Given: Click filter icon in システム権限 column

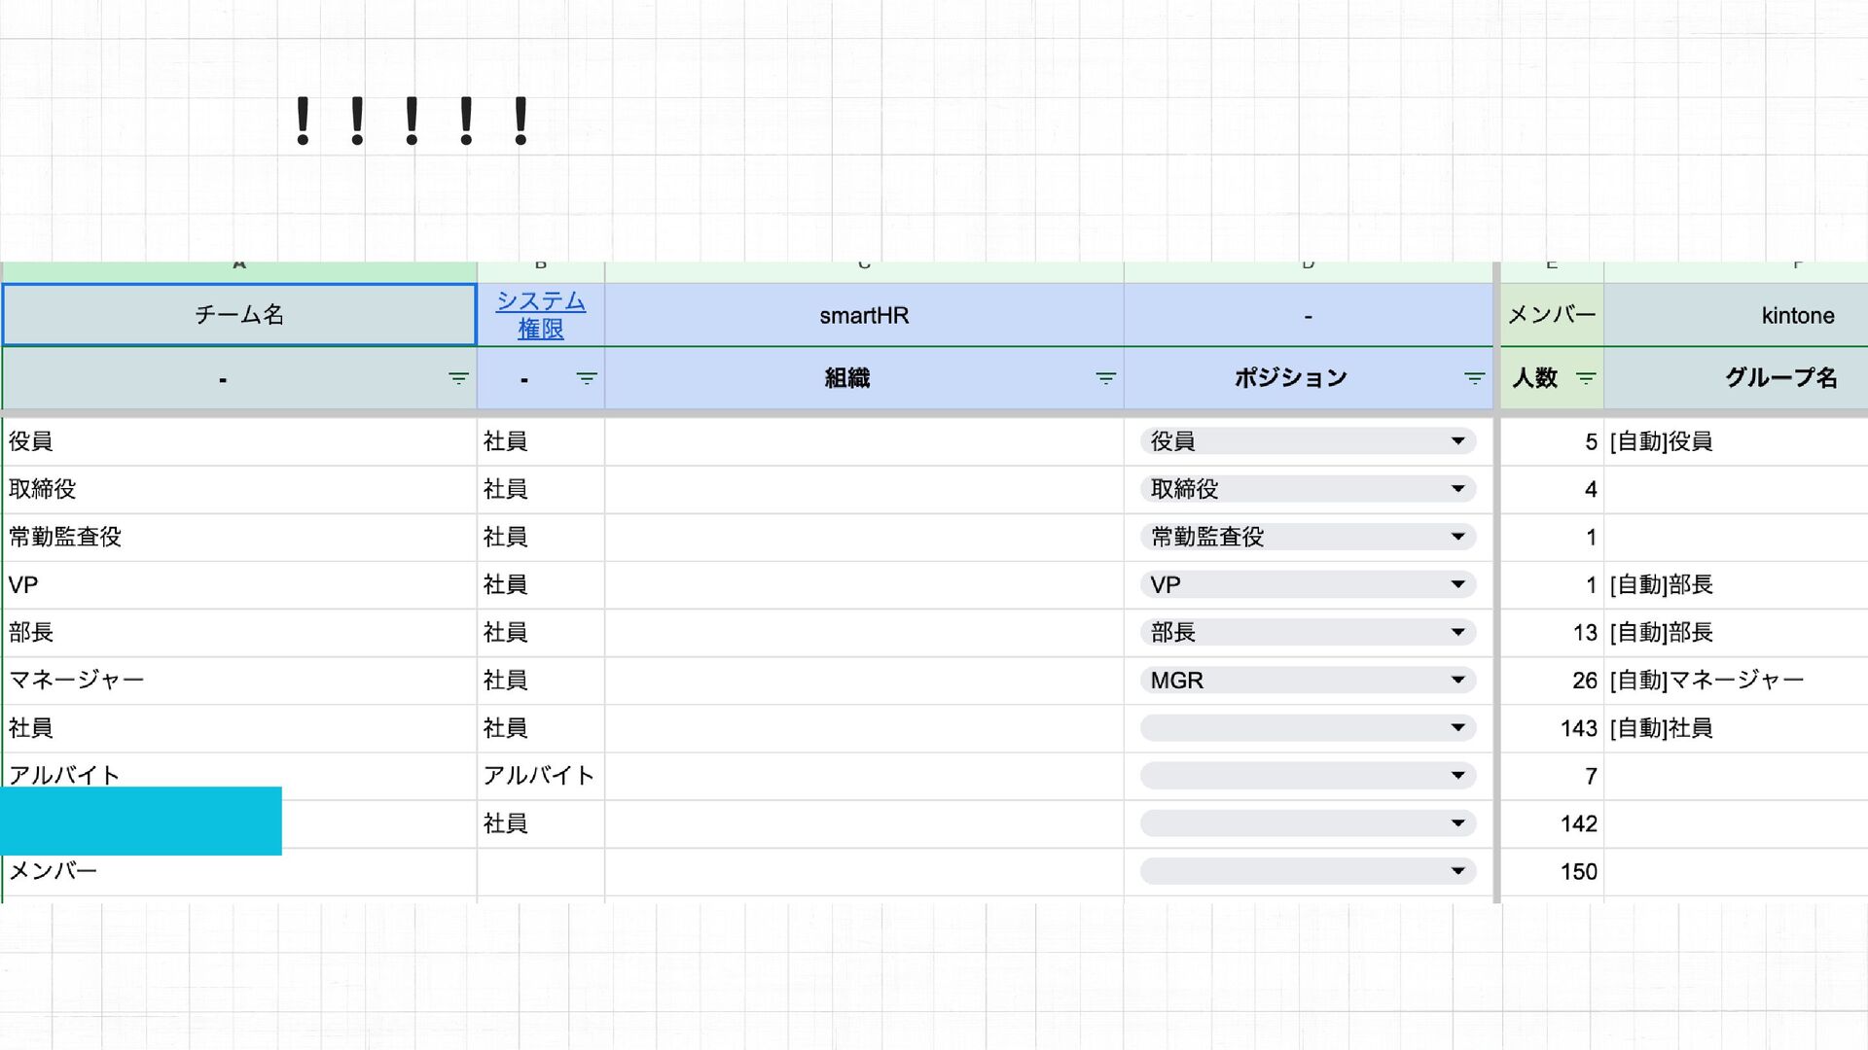Looking at the screenshot, I should click(x=586, y=378).
